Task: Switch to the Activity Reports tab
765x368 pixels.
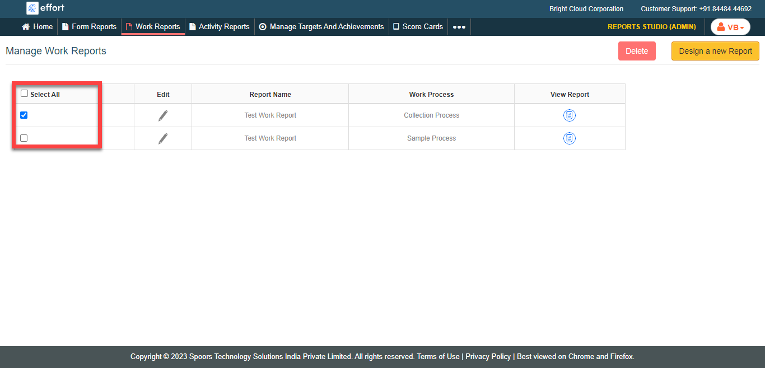Action: 220,27
